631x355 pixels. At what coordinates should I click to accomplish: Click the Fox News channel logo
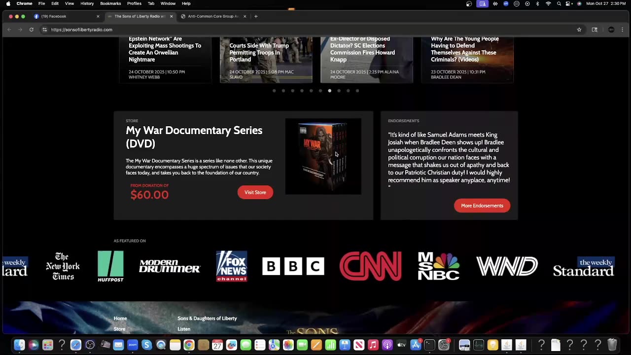(232, 266)
